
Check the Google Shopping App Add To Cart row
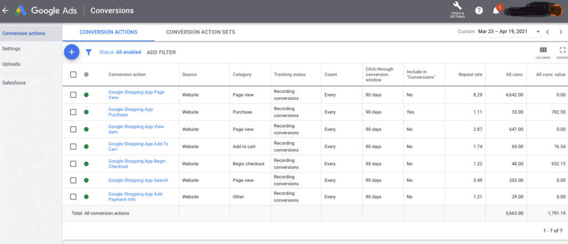(x=73, y=146)
